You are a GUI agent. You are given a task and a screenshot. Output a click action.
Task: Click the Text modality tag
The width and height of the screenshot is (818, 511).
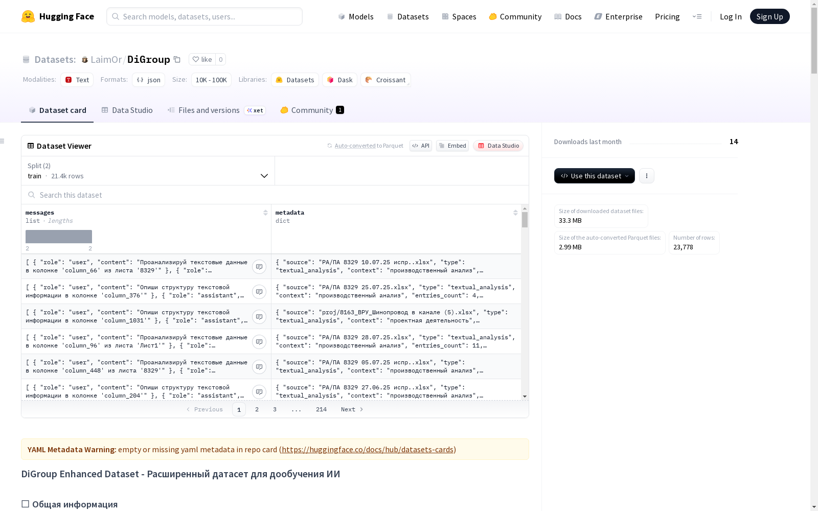(x=77, y=80)
